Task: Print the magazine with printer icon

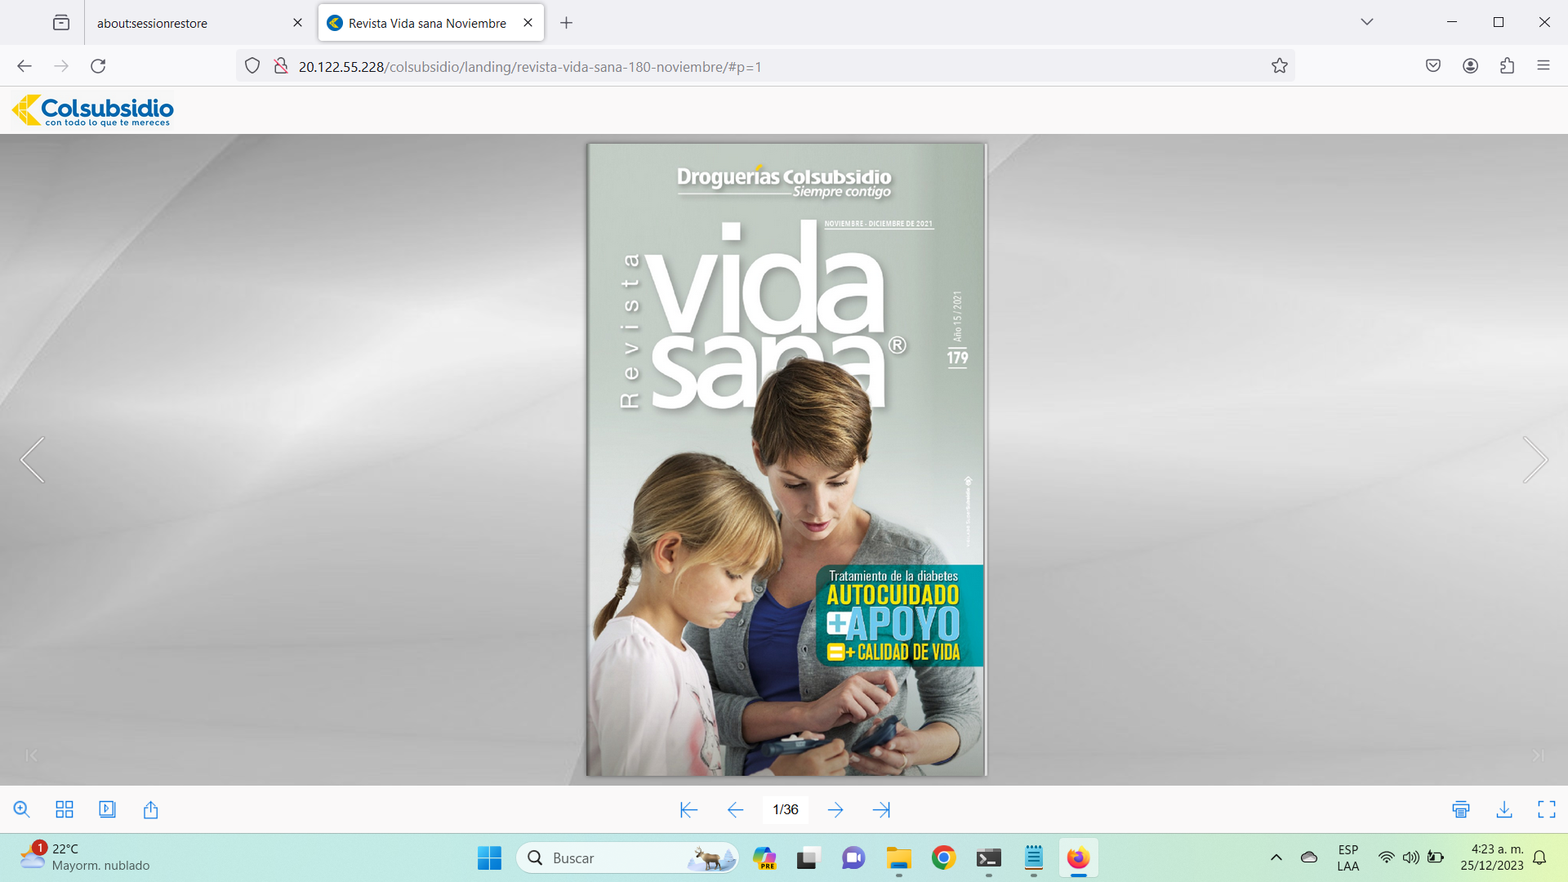Action: (1461, 809)
